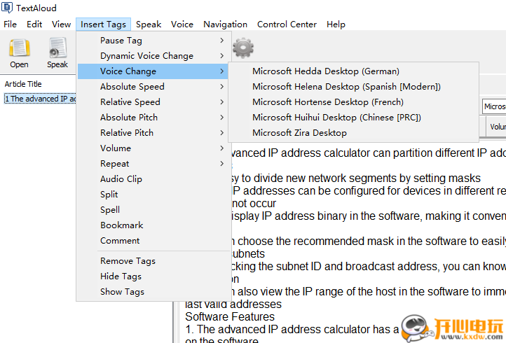Open settings via the gear icon
The width and height of the screenshot is (506, 343).
(242, 48)
